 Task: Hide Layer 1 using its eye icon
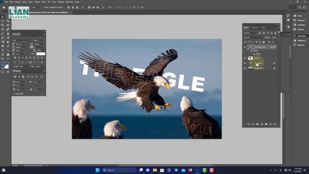[245, 58]
